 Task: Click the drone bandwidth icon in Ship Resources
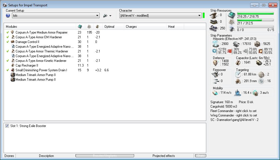point(232,28)
